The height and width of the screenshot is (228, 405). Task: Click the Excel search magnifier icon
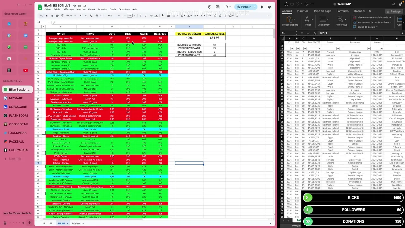tap(394, 4)
